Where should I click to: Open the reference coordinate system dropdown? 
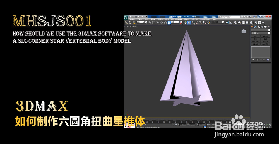click(x=175, y=22)
